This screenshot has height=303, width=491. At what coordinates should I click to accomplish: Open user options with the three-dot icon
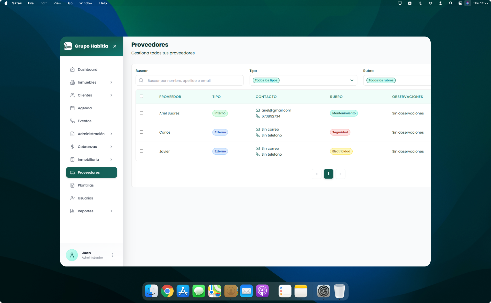click(x=112, y=255)
